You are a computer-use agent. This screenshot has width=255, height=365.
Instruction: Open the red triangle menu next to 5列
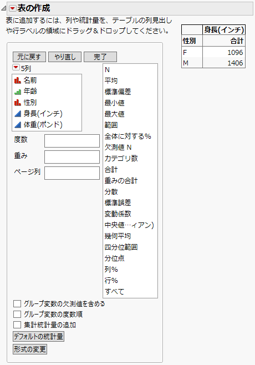[16, 68]
